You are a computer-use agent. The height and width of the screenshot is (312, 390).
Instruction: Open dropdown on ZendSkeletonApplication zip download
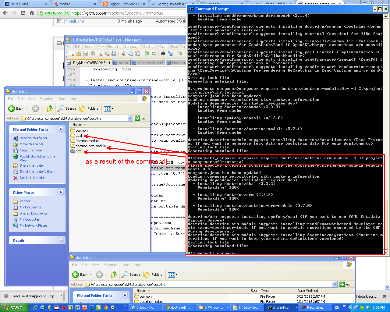61,296
